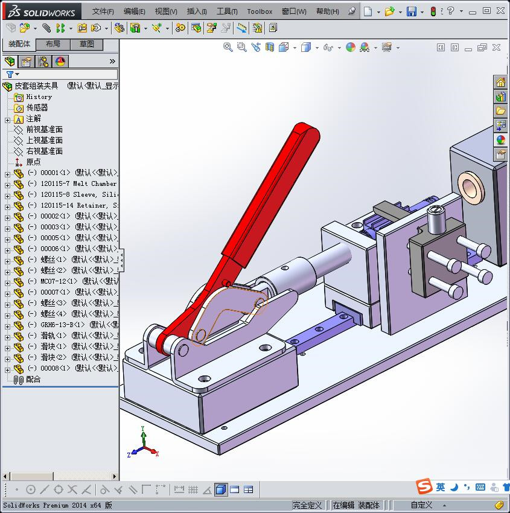This screenshot has height=513, width=510.
Task: Click the Smart Fasteners icon
Action: pyautogui.click(x=82, y=28)
